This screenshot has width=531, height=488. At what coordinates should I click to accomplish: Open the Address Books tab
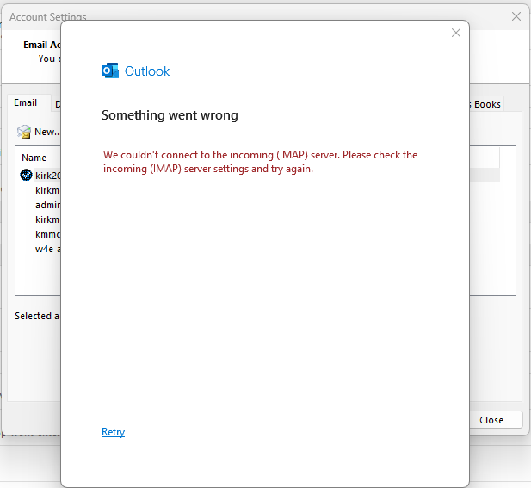(x=486, y=104)
